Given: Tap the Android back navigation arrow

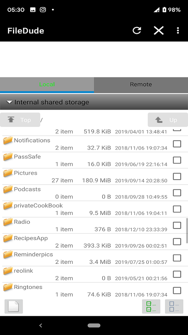Looking at the screenshot, I should pos(41,325).
